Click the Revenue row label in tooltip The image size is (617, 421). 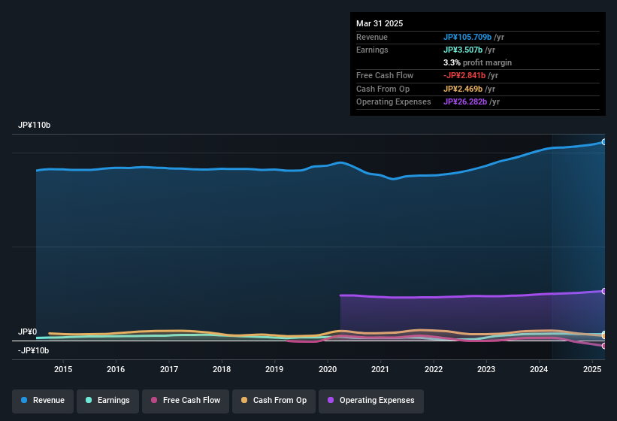tap(372, 37)
